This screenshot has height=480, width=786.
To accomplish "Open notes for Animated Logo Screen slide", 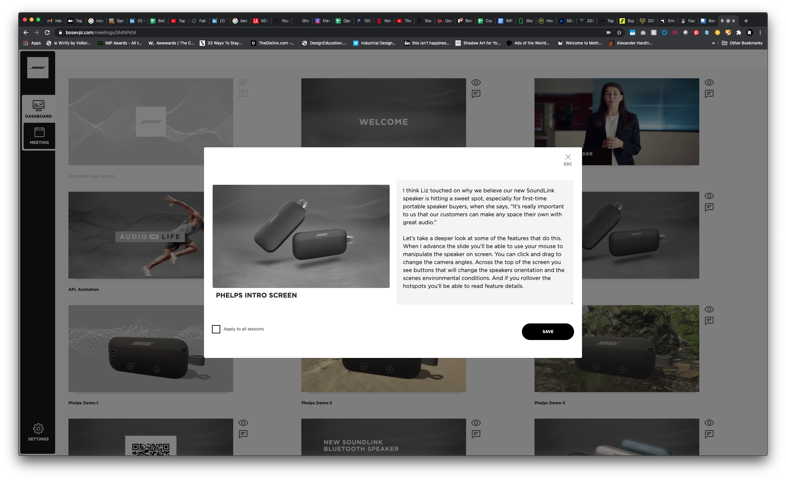I will [x=243, y=94].
